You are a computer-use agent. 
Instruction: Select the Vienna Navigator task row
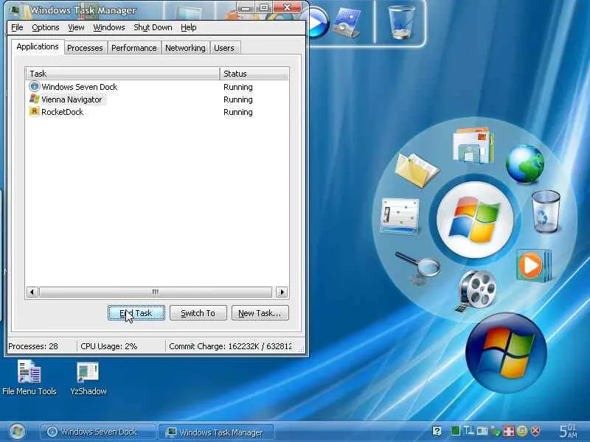[x=158, y=99]
